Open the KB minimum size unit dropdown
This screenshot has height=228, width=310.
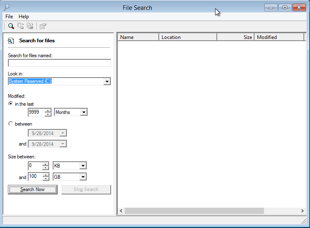click(x=83, y=166)
